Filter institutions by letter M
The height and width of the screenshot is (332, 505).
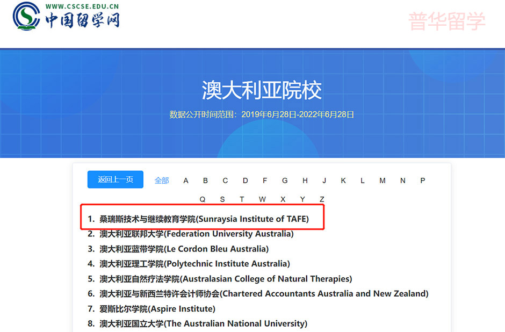[383, 181]
